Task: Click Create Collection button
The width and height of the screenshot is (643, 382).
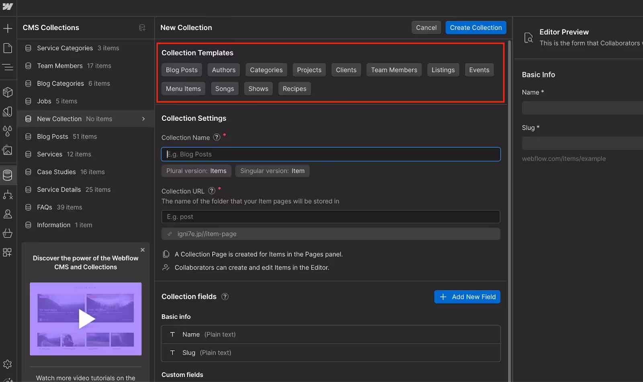Action: [476, 28]
